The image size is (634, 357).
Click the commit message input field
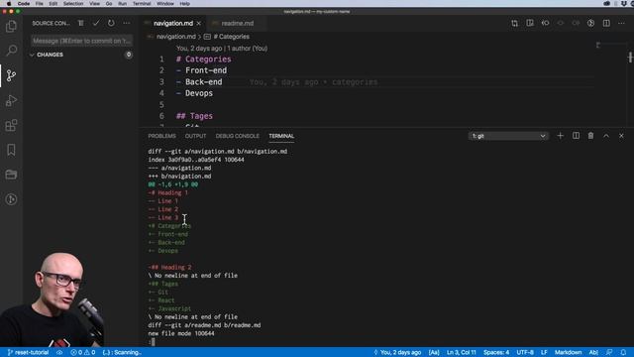coord(81,41)
